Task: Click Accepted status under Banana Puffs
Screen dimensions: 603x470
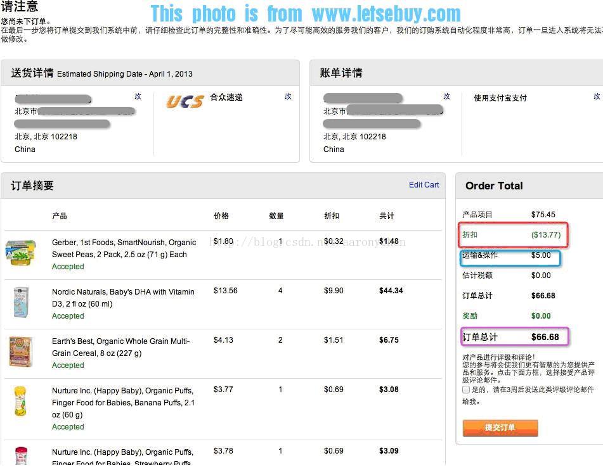Action: coord(68,426)
